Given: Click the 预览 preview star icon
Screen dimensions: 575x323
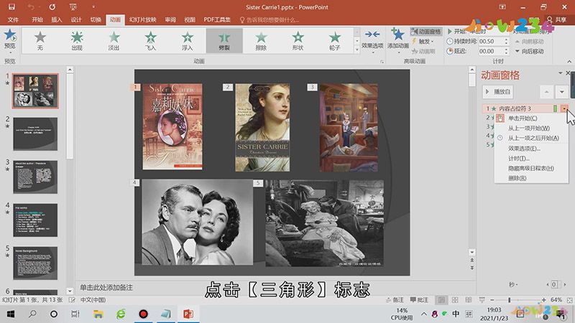Looking at the screenshot, I should [x=10, y=35].
